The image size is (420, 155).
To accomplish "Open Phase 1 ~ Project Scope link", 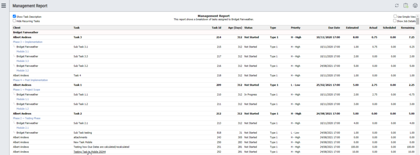I will (x=26, y=90).
